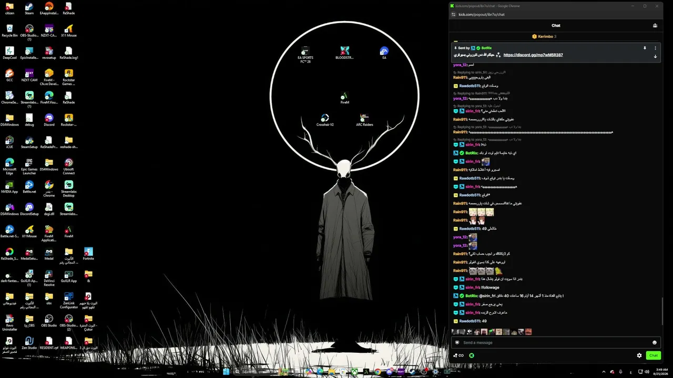Image resolution: width=673 pixels, height=378 pixels.
Task: Select the BLOODSTR... game icon
Action: click(344, 52)
